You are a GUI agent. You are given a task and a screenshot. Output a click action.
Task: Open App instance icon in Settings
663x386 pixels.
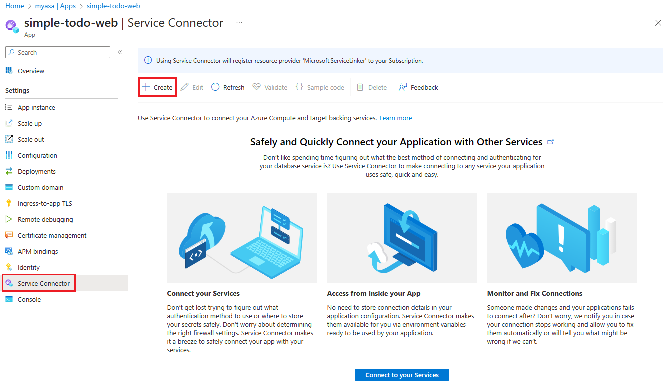point(9,107)
